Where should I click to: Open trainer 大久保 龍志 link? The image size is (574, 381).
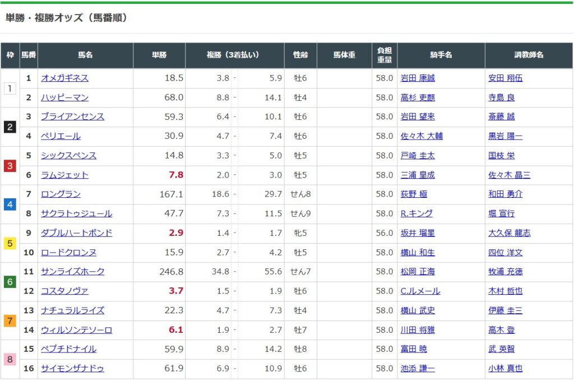509,233
